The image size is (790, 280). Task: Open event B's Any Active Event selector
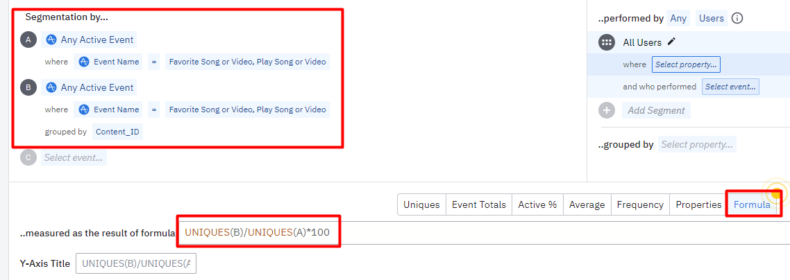pos(89,87)
